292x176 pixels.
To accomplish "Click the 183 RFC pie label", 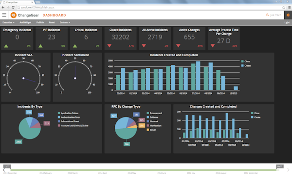I will pyautogui.click(x=136, y=115).
